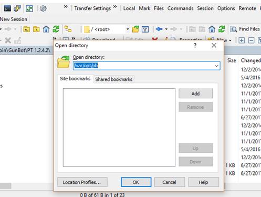Click the 5/4/2016 date in second row
The width and height of the screenshot is (261, 197).
pos(250,77)
